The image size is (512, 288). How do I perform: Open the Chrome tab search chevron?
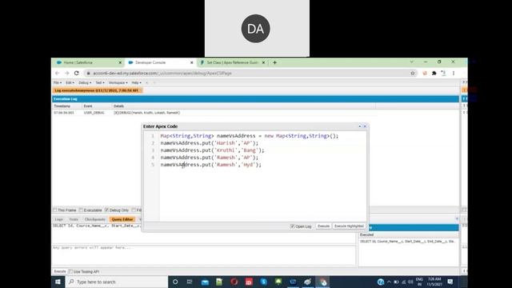tap(411, 62)
